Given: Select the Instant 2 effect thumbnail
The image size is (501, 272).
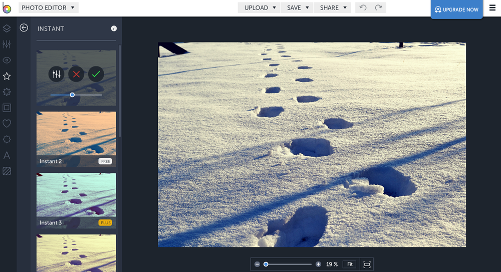Looking at the screenshot, I should (x=76, y=139).
